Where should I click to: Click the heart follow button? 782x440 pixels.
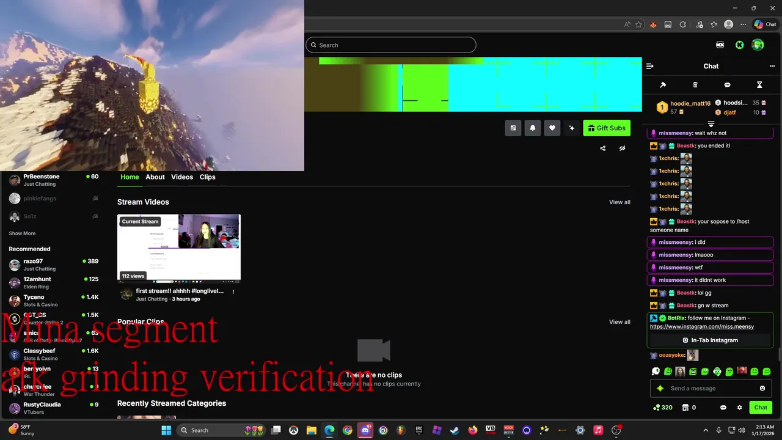click(552, 128)
